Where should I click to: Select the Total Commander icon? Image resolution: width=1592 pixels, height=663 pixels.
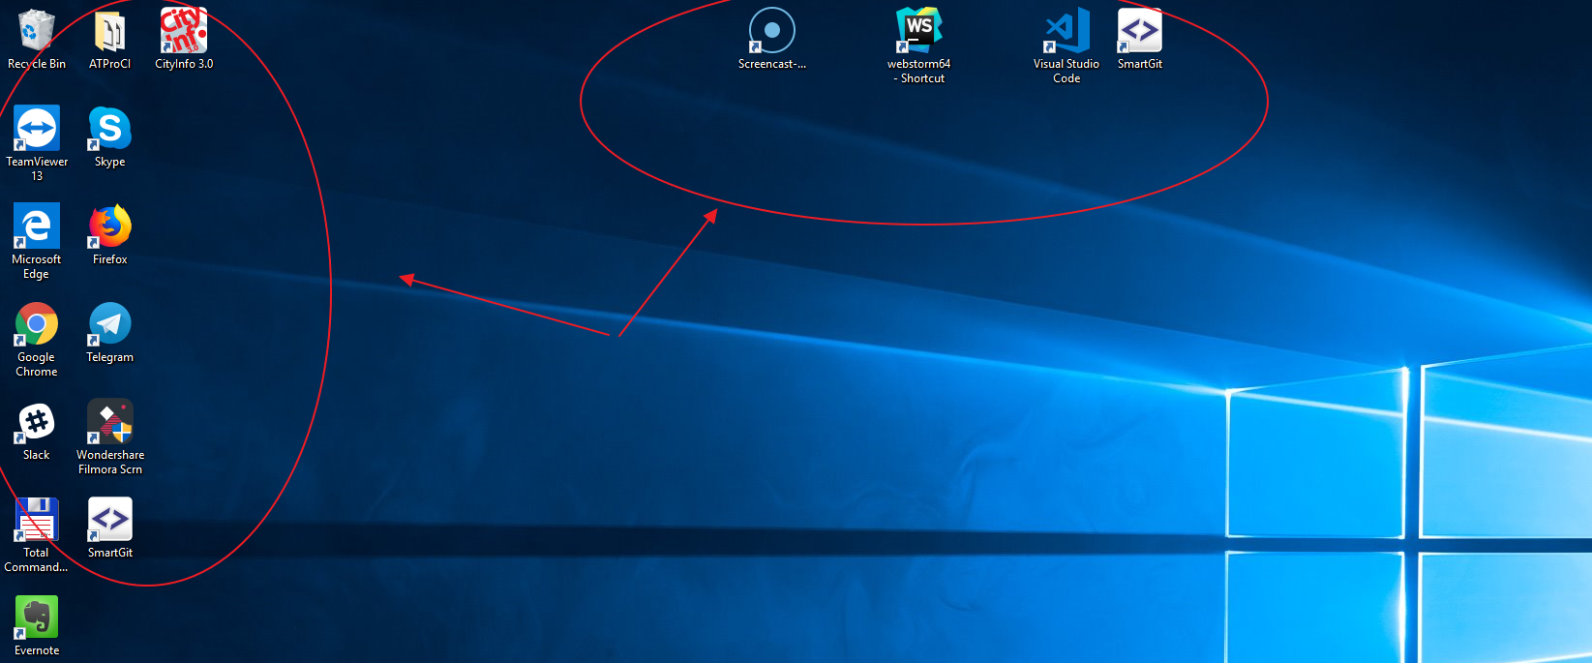click(37, 520)
